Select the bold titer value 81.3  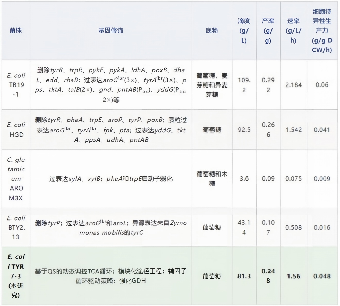tap(244, 276)
